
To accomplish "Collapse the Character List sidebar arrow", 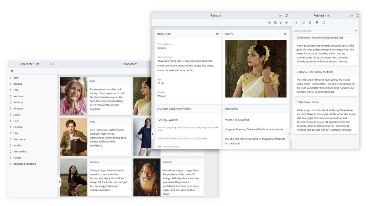I will [59, 182].
